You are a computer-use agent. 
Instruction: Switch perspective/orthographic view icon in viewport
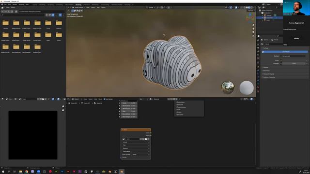click(x=253, y=36)
